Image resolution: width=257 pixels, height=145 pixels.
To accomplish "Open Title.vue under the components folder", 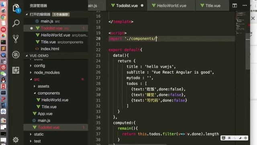I will point(56,107).
